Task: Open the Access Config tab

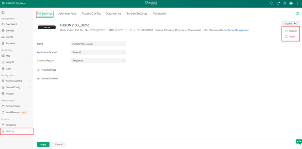Action: pyautogui.click(x=91, y=14)
